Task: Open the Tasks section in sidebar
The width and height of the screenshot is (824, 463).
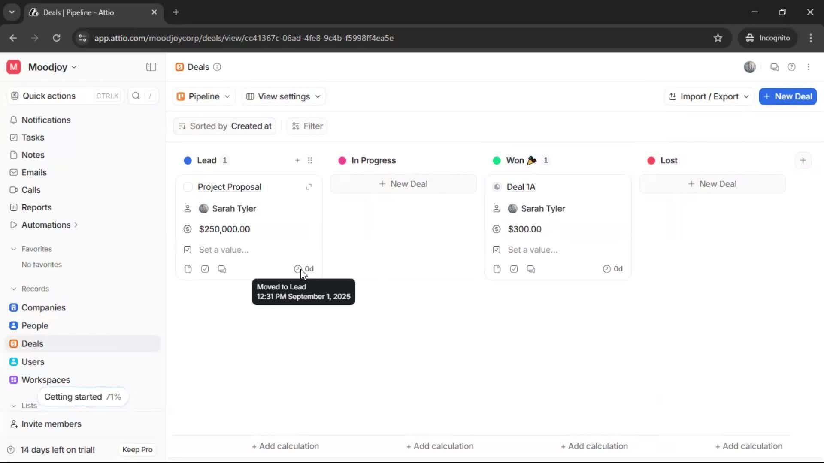Action: 32,138
